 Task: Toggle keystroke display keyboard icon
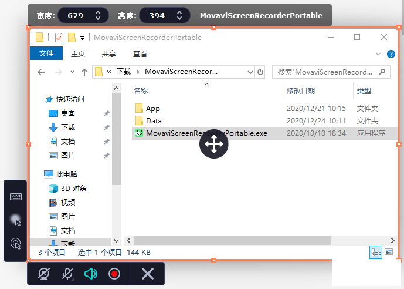[x=16, y=197]
